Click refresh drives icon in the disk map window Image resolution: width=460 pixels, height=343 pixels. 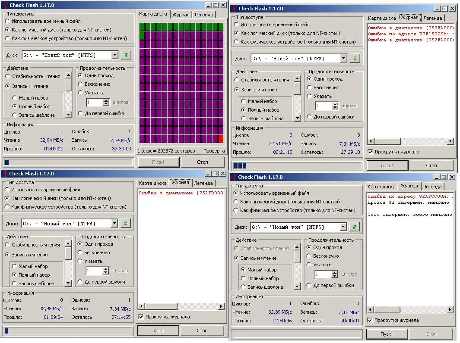pyautogui.click(x=126, y=55)
